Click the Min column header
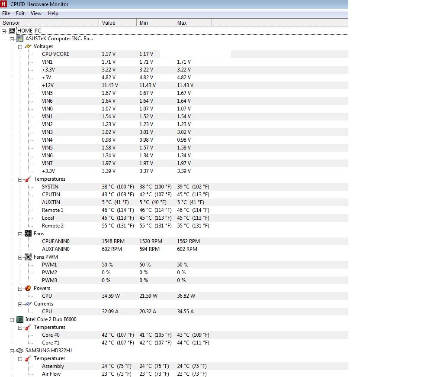Image resolution: width=443 pixels, height=377 pixels. pos(155,23)
